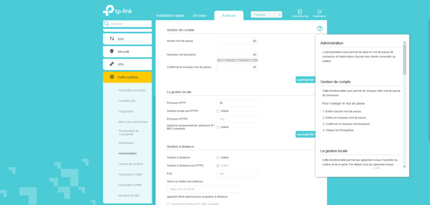Tick the allow only IP/MAC addresses checkbox

218,127
